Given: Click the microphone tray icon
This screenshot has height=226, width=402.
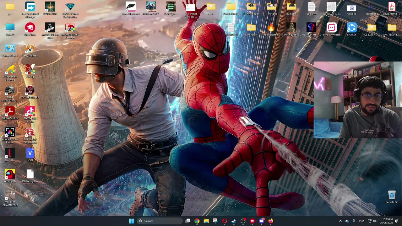Looking at the screenshot, I should coord(354,221).
